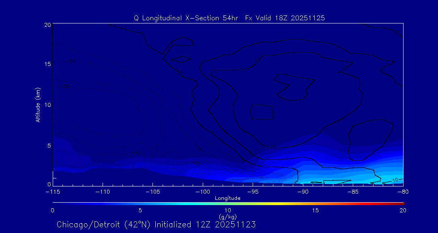Click the plot title 'Q Longitudinal X-Section 54hr'
This screenshot has height=233, width=438.
tap(186, 18)
